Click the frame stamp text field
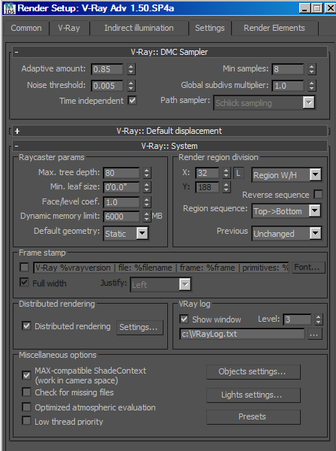Image resolution: width=336 pixels, height=451 pixels. coord(161,268)
